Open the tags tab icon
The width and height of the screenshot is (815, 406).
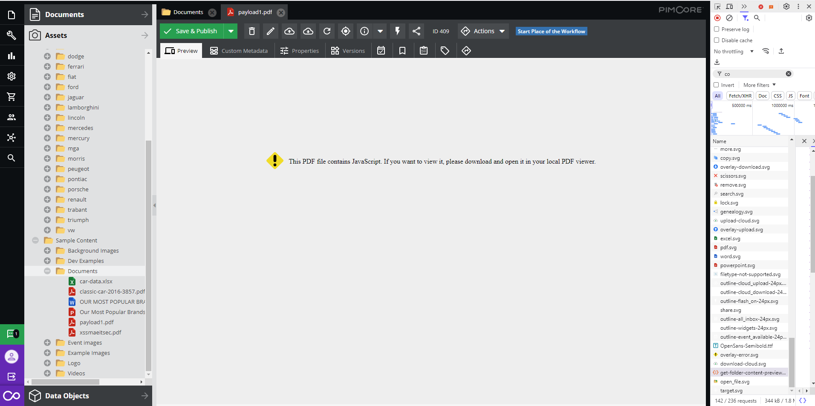(x=445, y=51)
